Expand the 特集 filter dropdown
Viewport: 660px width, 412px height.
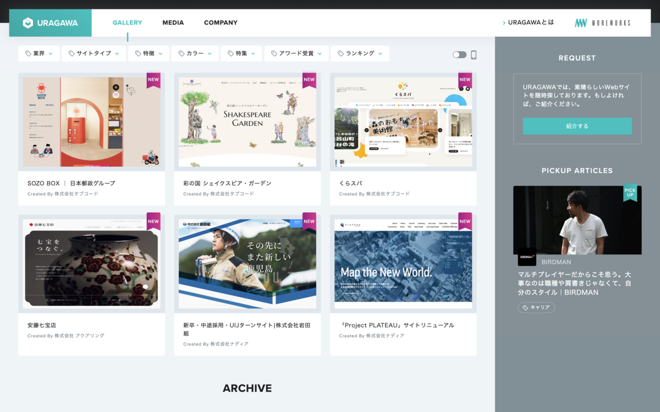[x=241, y=53]
